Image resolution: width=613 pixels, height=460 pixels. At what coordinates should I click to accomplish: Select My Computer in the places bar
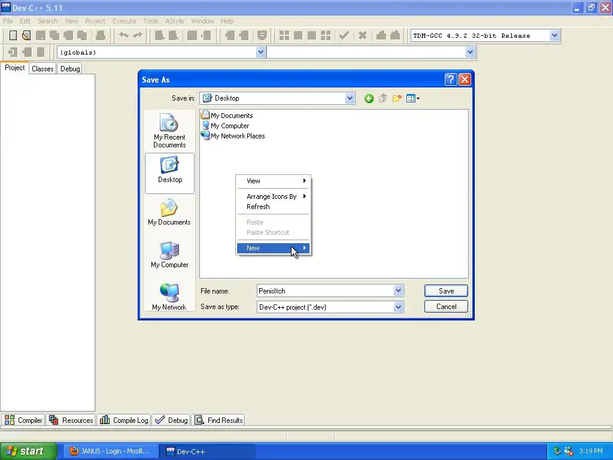(169, 255)
